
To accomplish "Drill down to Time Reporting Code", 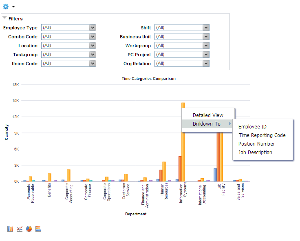I will point(262,135).
